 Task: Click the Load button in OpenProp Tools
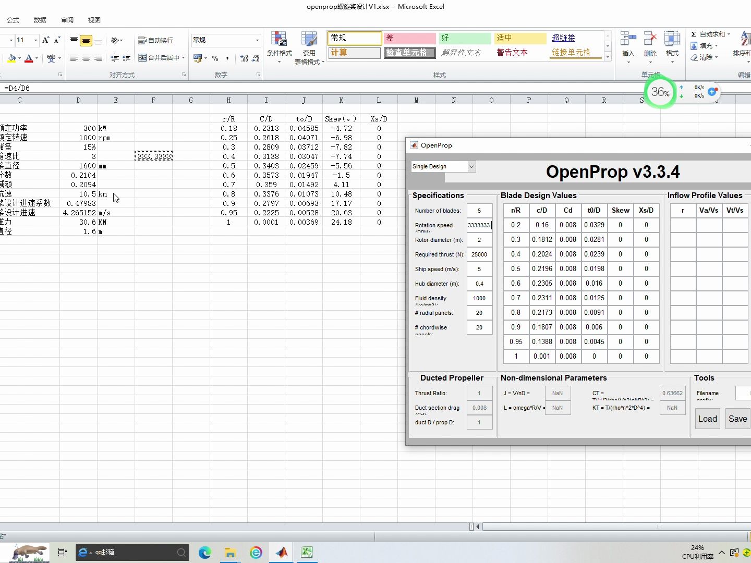(x=708, y=419)
